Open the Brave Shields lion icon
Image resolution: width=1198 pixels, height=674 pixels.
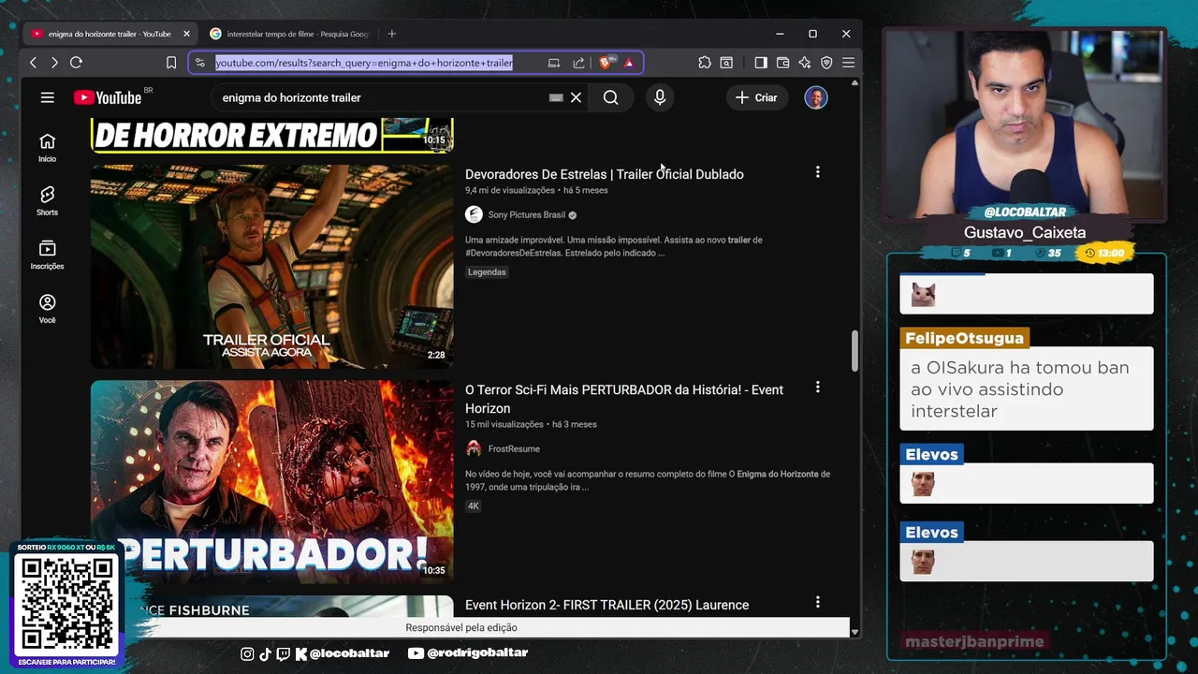[606, 63]
